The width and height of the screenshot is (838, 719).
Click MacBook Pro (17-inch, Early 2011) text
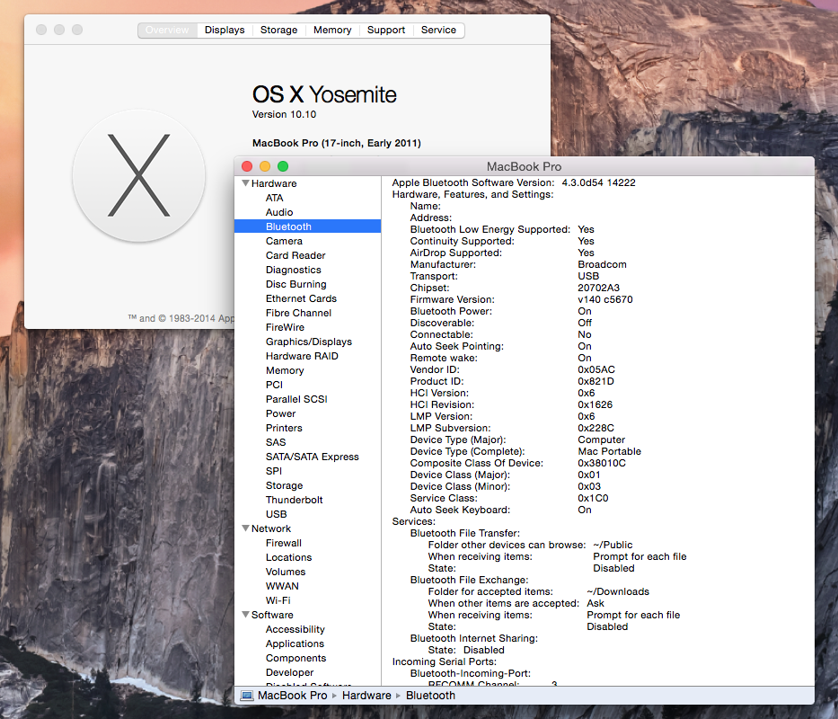(337, 144)
